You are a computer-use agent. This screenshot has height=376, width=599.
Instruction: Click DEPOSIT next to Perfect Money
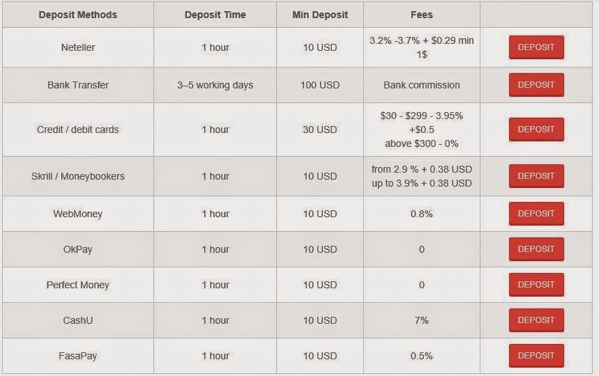[536, 285]
